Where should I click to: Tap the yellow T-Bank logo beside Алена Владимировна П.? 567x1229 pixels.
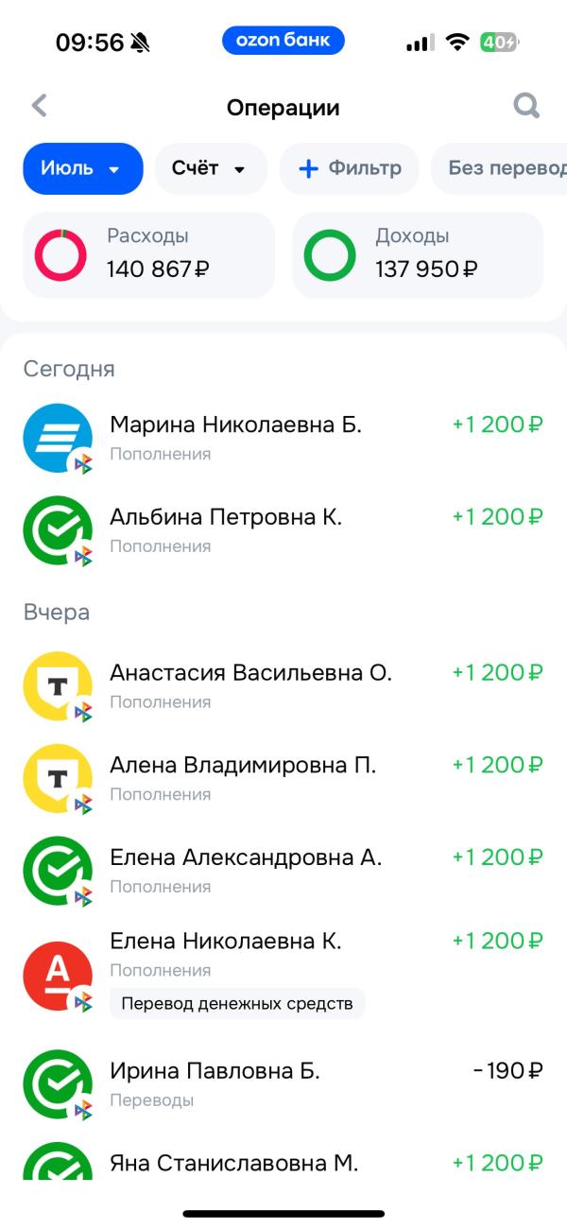(x=58, y=779)
